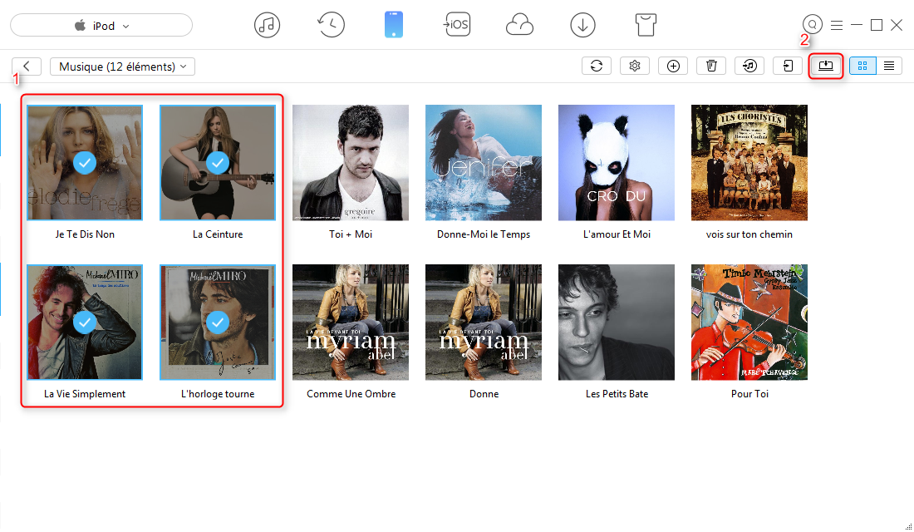Open the T-shirt skin icon
This screenshot has width=914, height=532.
pyautogui.click(x=646, y=25)
